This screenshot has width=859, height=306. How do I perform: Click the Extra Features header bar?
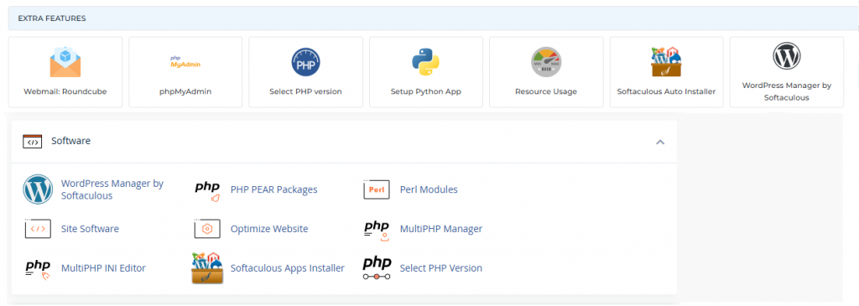(x=433, y=18)
